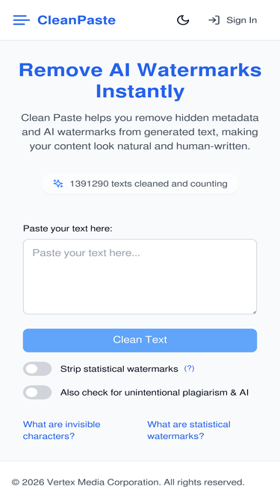The height and width of the screenshot is (498, 280).
Task: Focus the 'Paste your text here...' textarea
Action: (140, 277)
